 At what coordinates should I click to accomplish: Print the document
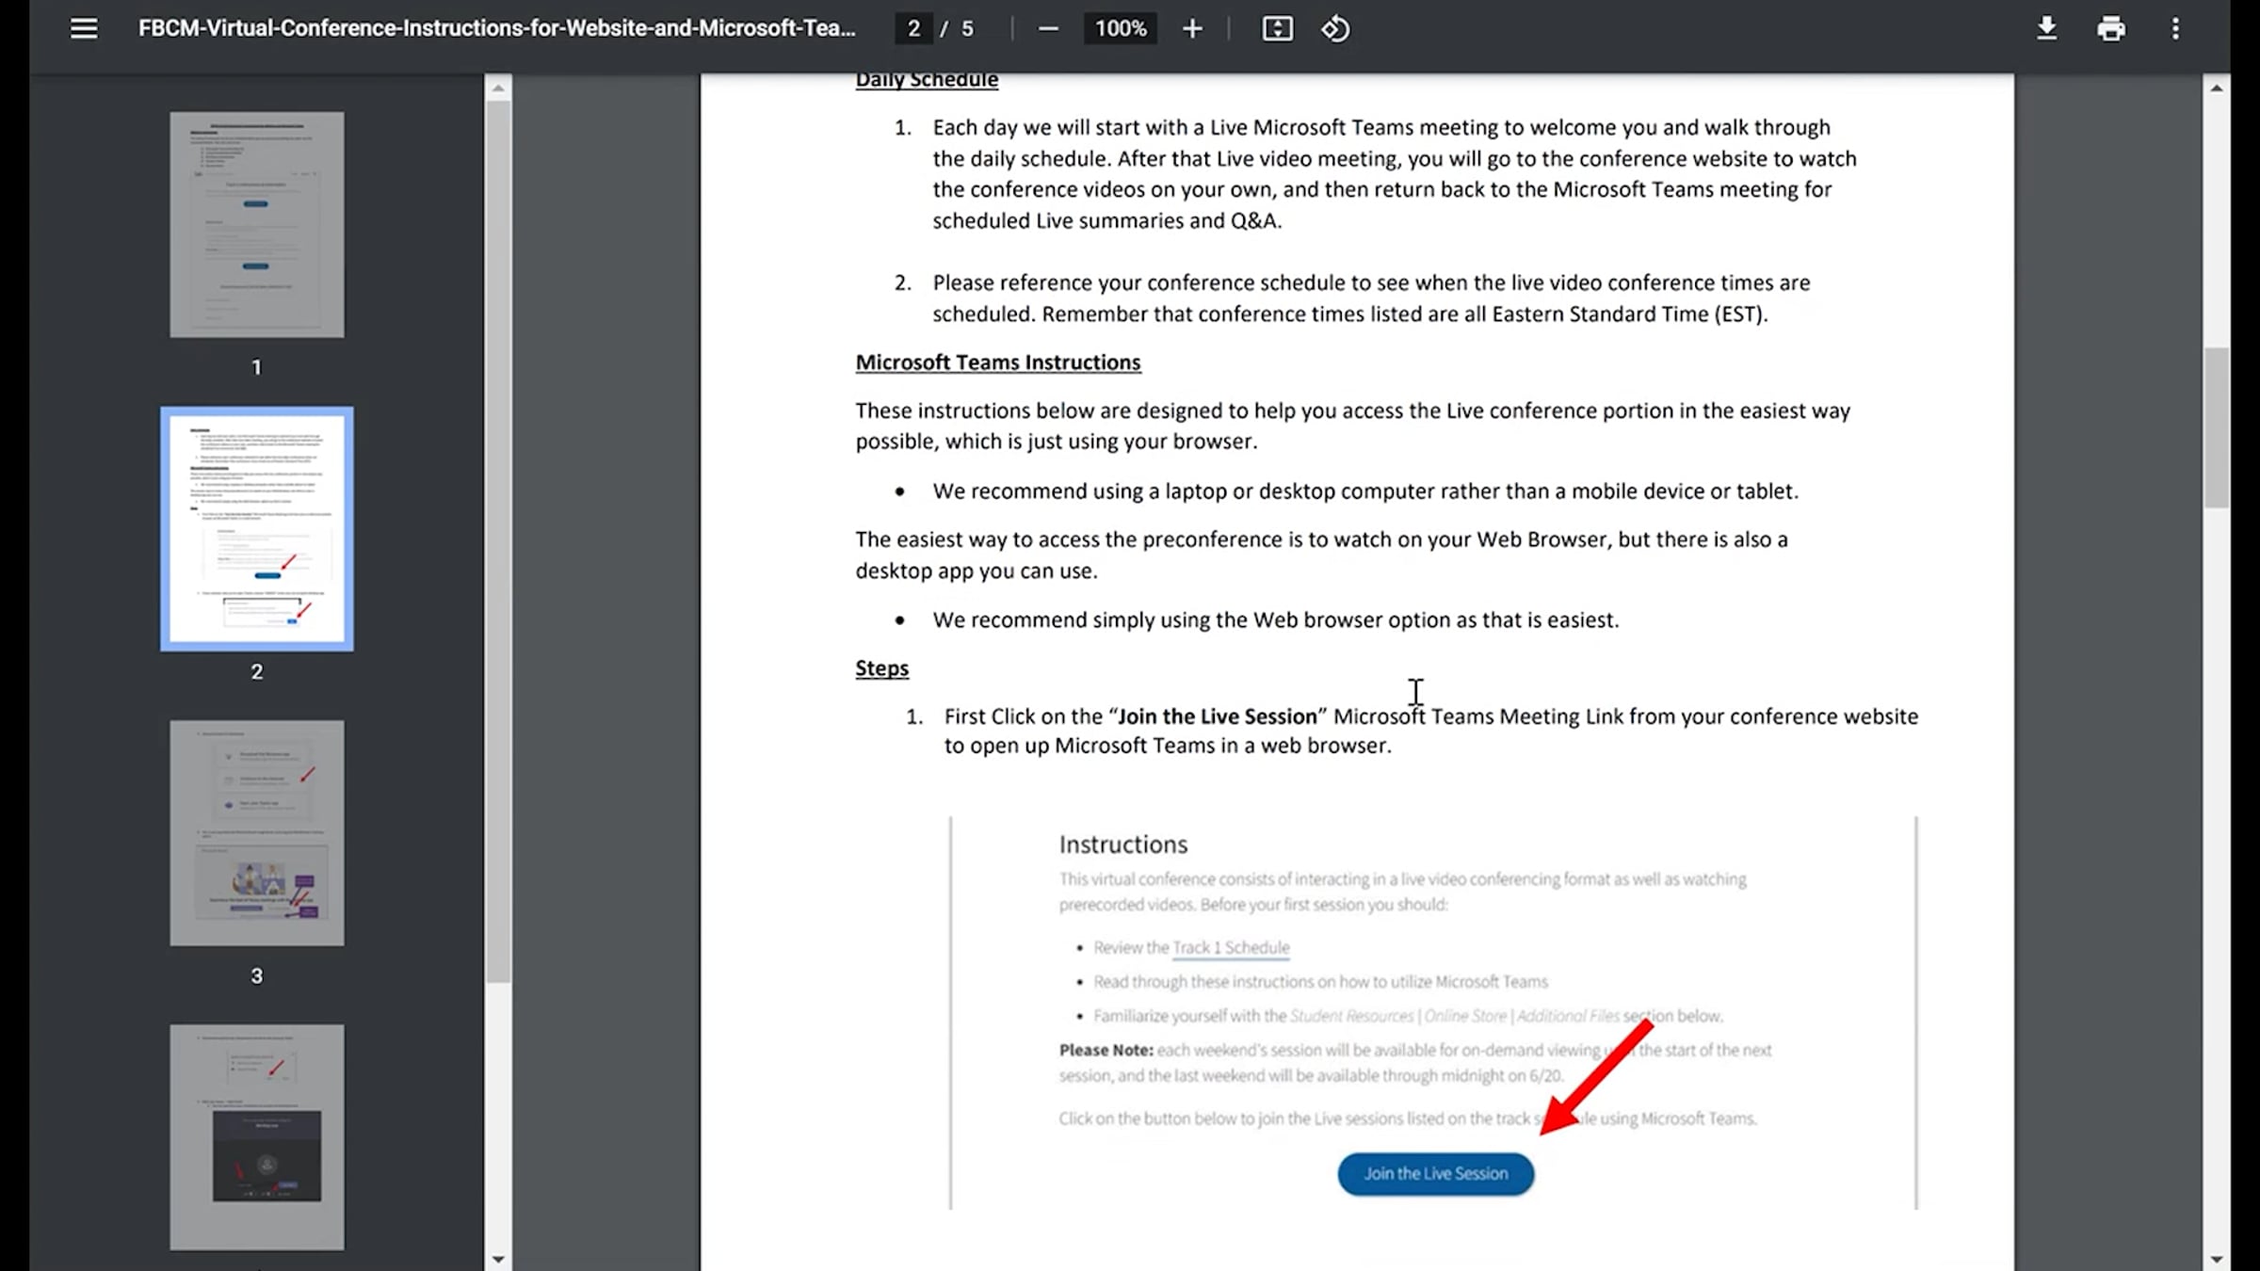tap(2111, 29)
